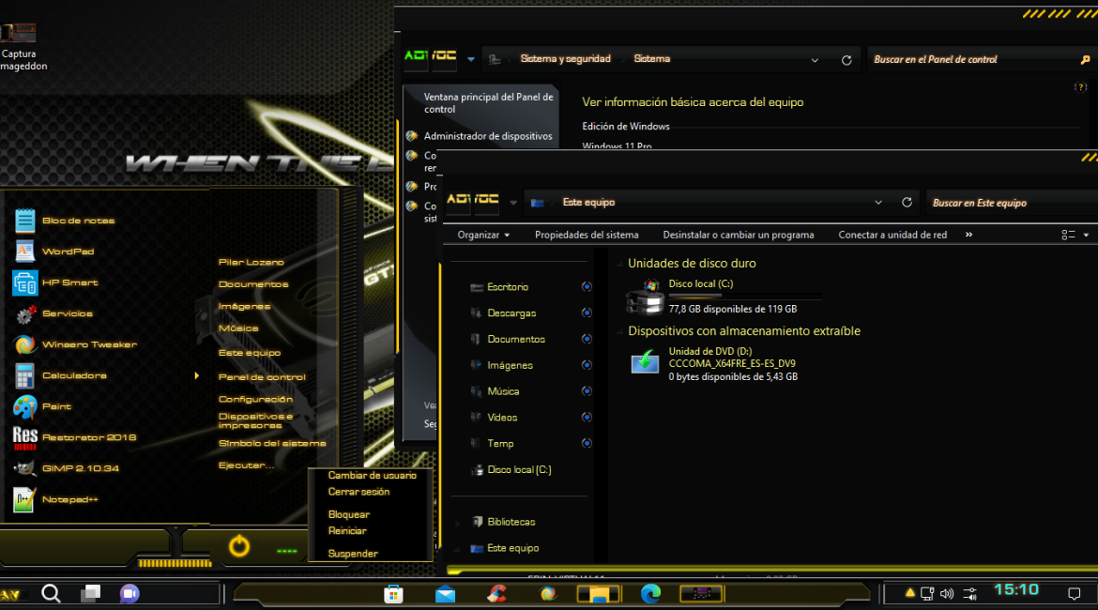This screenshot has width=1098, height=610.
Task: Collapse the Unidades de disco duro group
Action: (619, 265)
